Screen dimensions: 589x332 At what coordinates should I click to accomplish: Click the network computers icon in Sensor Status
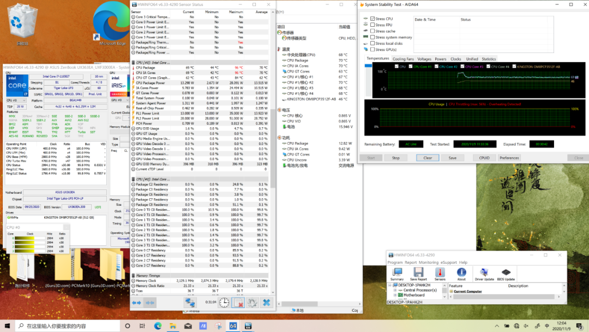(x=190, y=302)
